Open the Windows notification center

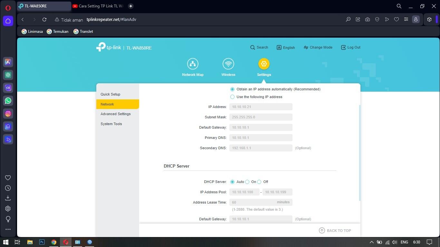[x=429, y=242]
